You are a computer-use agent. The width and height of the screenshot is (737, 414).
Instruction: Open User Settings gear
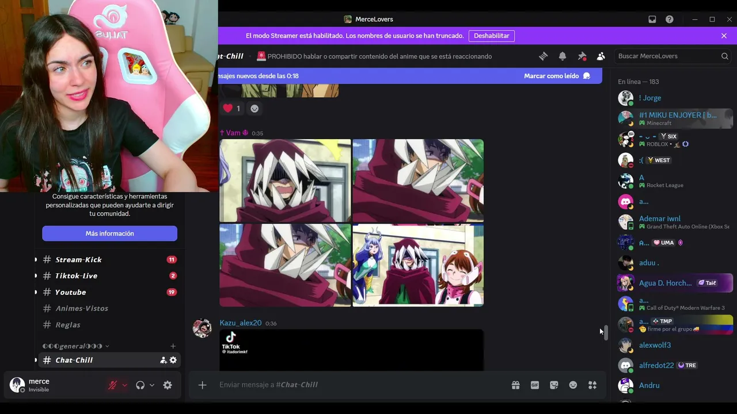click(x=168, y=385)
